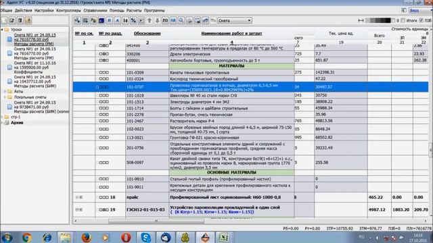Viewport: 433px width, 243px height.
Task: Tick first checkbox in row 330206
Action: [x=101, y=54]
